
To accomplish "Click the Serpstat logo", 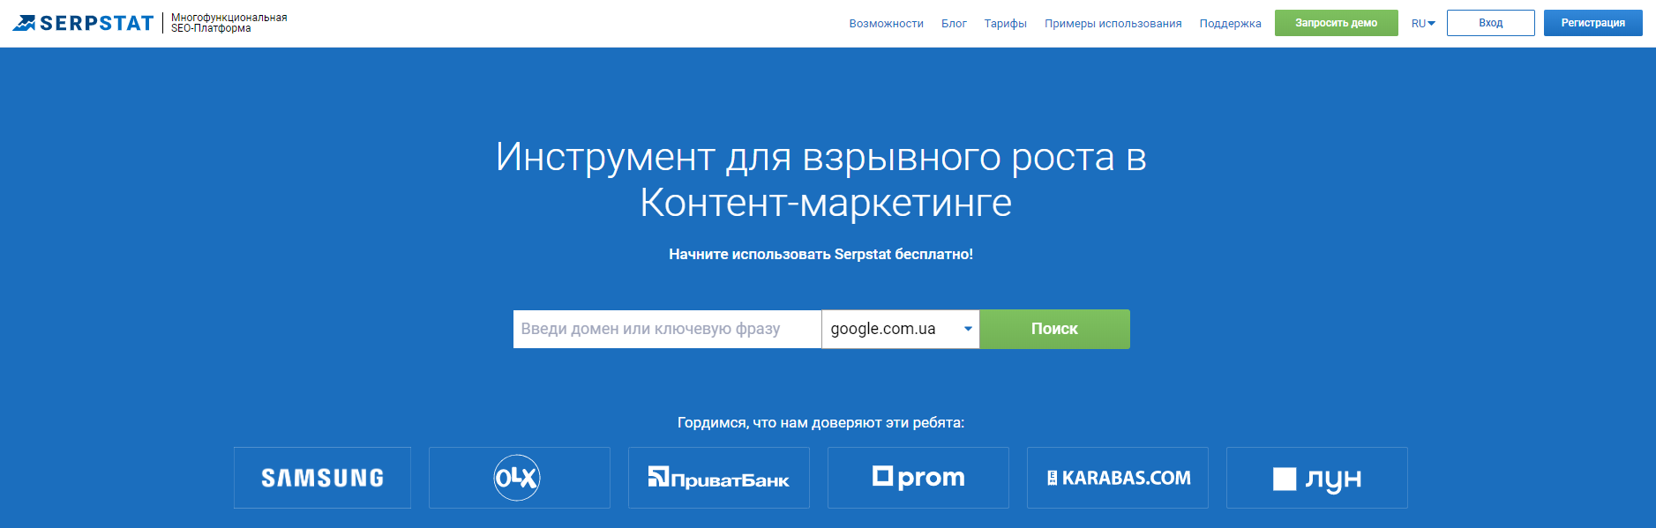I will [84, 23].
